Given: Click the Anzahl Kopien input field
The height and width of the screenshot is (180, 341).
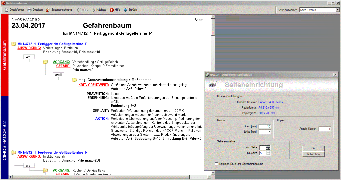Looking at the screenshot, I should (325, 129).
